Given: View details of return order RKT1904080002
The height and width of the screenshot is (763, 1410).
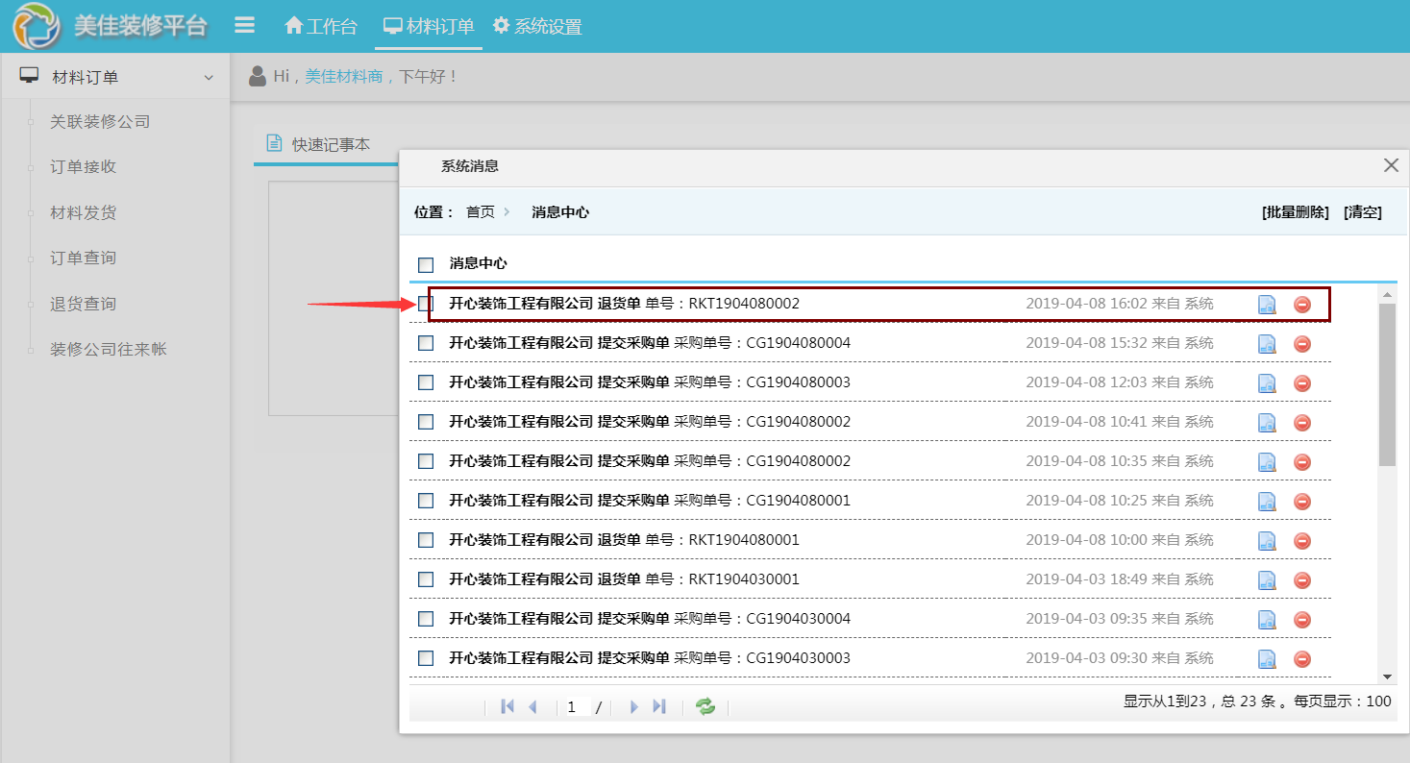Looking at the screenshot, I should (1267, 305).
